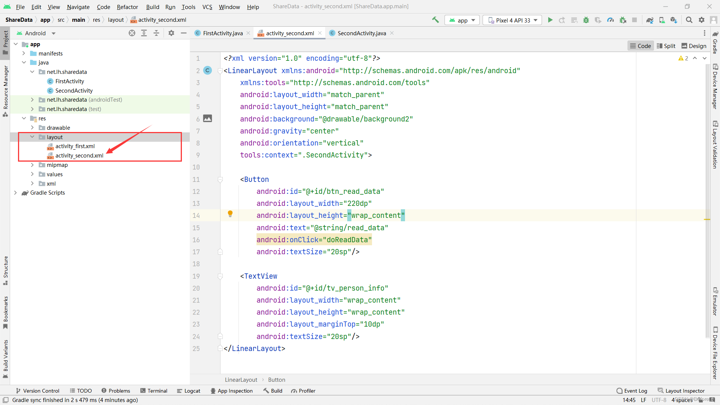This screenshot has height=405, width=720.
Task: Click the lightbulb quick-fix icon on line 14
Action: [x=230, y=214]
